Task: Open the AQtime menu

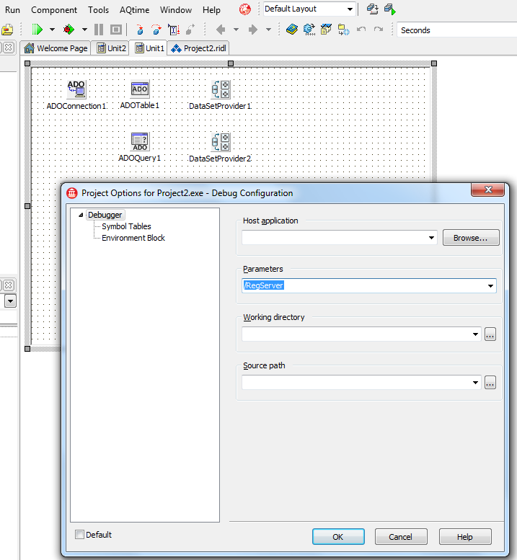Action: 134,10
